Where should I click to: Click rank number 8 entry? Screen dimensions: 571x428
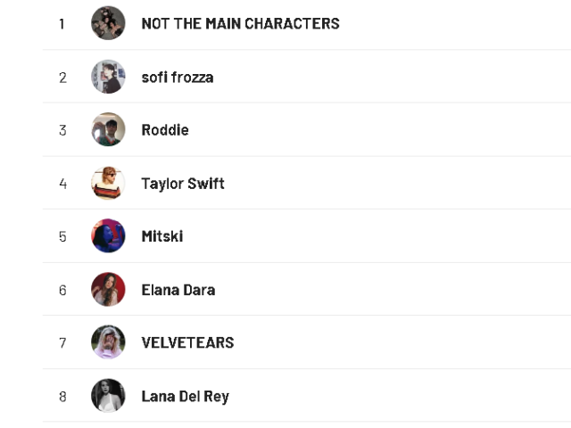coord(62,397)
